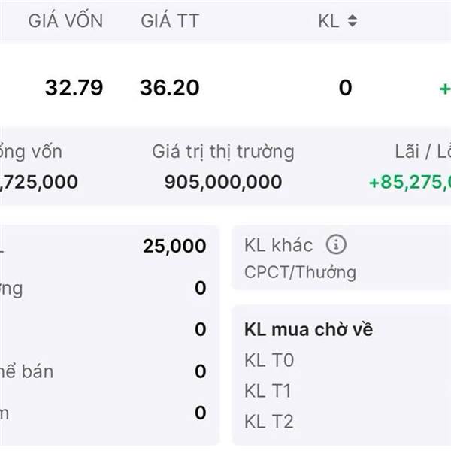Select the cost price value 32.79
The height and width of the screenshot is (451, 451).
point(74,88)
